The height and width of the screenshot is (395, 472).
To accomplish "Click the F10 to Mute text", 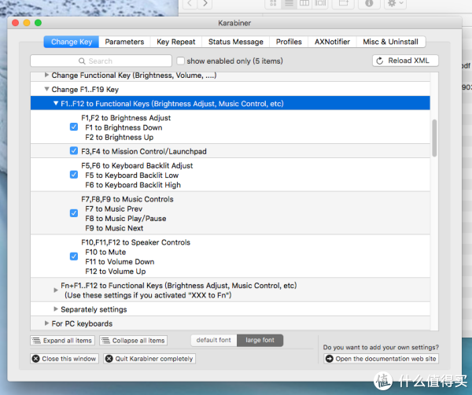I will pyautogui.click(x=105, y=253).
